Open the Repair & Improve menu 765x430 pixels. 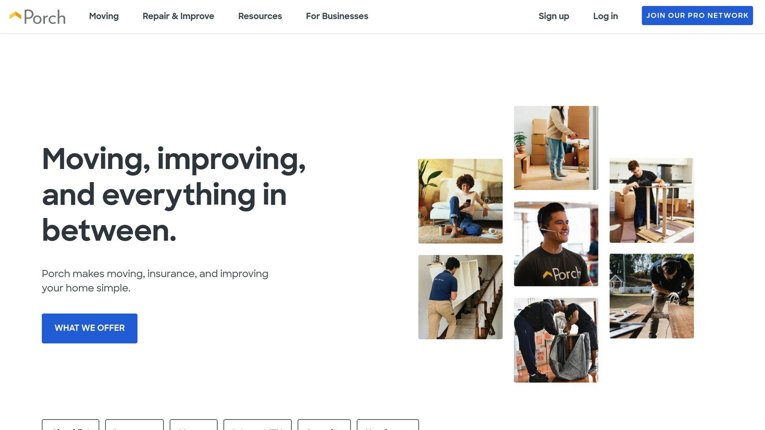[178, 16]
